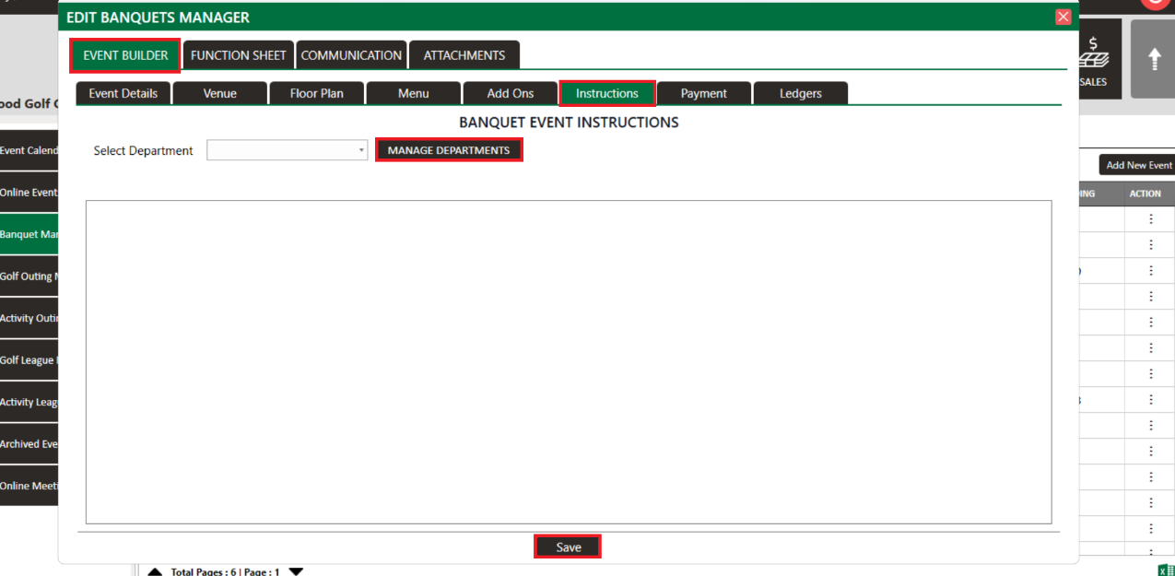Go to the previous page using the up triangle
Image resolution: width=1175 pixels, height=576 pixels.
pos(155,571)
